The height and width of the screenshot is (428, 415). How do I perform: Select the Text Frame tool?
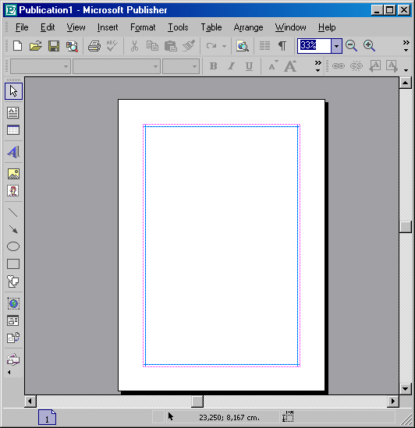coord(13,113)
